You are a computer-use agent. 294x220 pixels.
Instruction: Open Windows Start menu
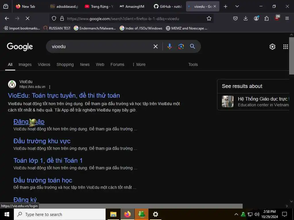click(7, 214)
